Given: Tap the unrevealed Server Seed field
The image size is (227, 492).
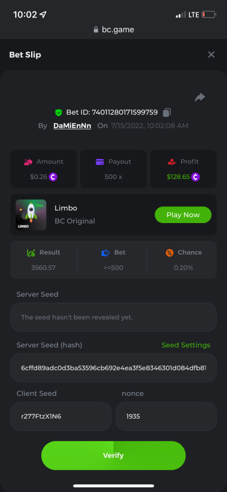Looking at the screenshot, I should click(113, 317).
